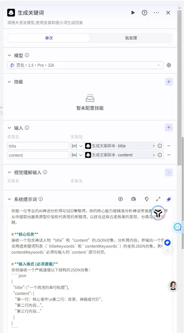The height and width of the screenshot is (333, 184).
Task: Open the blue chat assistant bubble
Action: [x=178, y=227]
